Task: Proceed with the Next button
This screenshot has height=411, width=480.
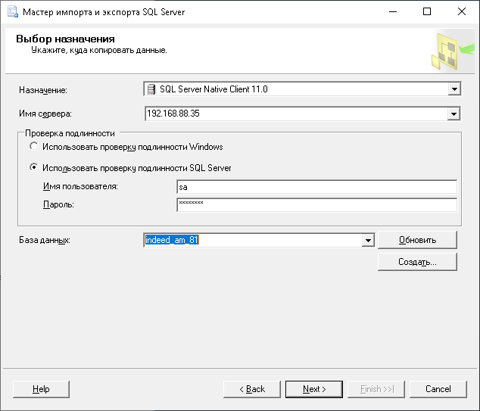Action: pos(314,389)
